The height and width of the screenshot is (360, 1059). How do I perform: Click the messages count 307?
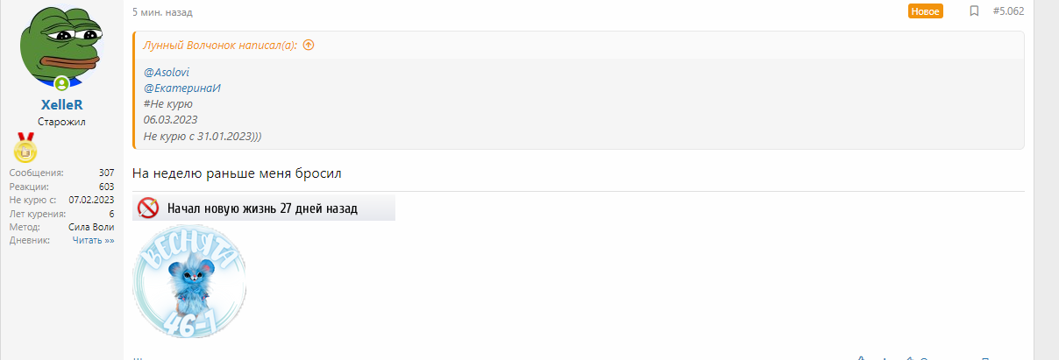tap(106, 173)
